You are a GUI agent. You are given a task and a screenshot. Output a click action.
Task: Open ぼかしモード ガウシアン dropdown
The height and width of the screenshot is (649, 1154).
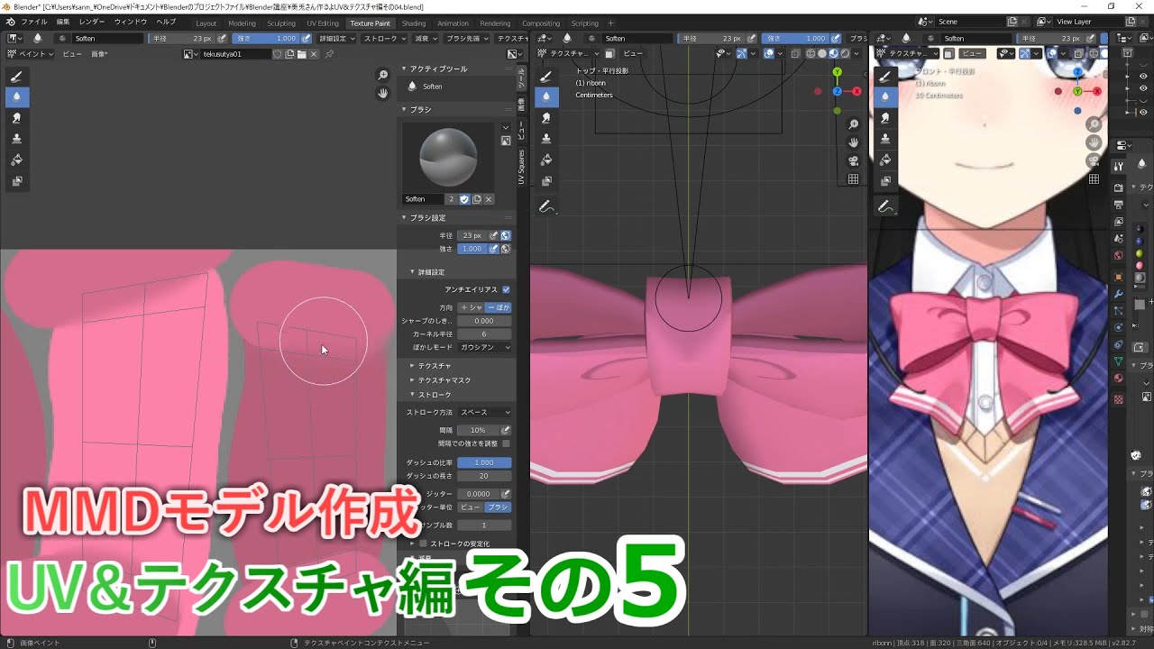coord(485,347)
